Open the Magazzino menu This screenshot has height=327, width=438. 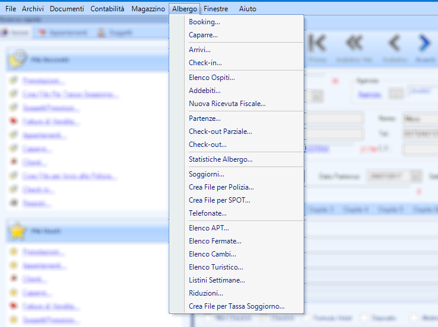tap(148, 9)
